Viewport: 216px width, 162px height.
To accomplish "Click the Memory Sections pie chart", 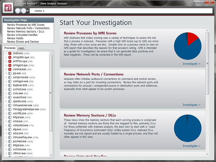I will (x=187, y=128).
